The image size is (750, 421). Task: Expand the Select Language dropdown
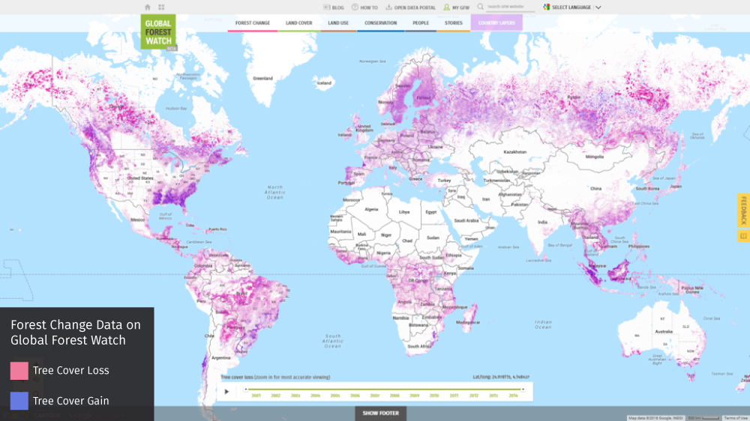point(572,7)
